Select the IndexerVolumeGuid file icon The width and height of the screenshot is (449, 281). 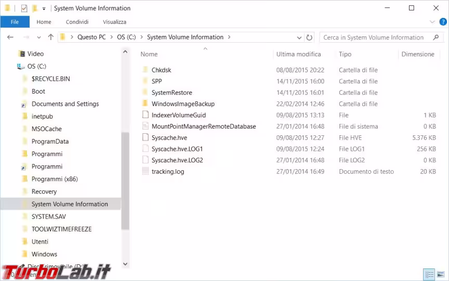(x=146, y=114)
